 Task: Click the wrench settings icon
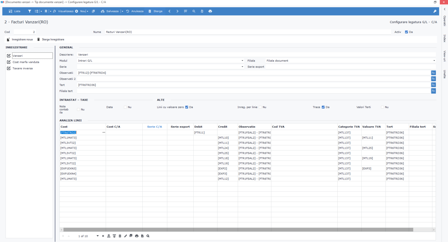coord(435,11)
